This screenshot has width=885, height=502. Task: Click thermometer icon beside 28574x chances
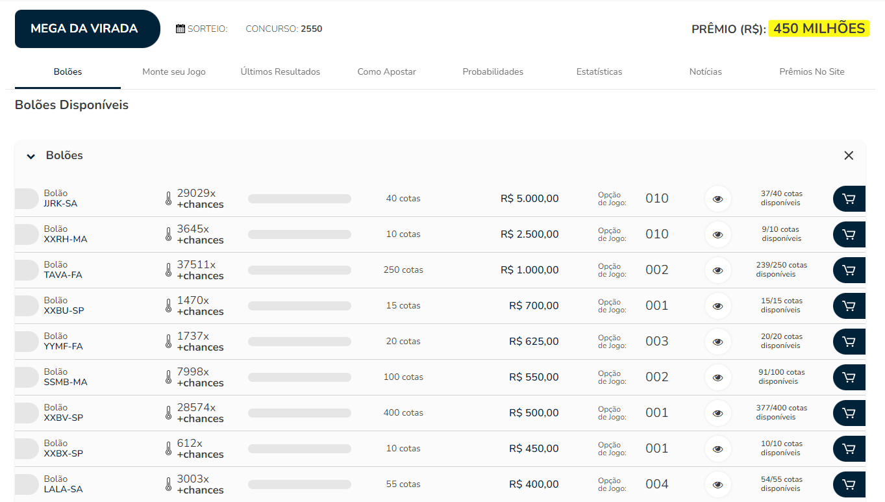[168, 413]
